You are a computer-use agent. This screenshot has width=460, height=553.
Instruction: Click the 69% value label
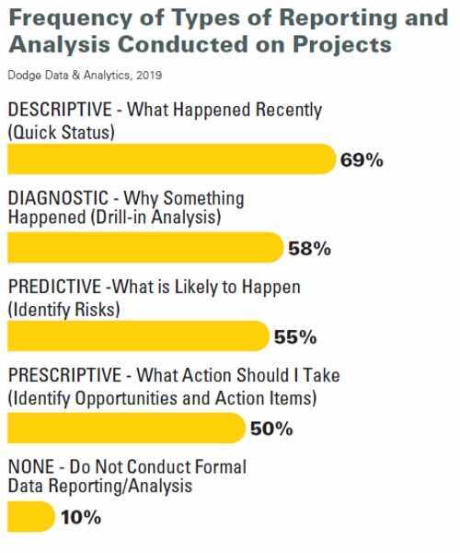pyautogui.click(x=362, y=160)
